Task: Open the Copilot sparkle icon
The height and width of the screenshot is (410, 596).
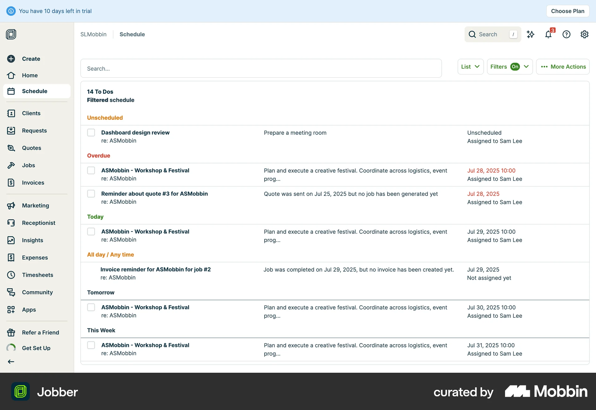Action: tap(531, 34)
